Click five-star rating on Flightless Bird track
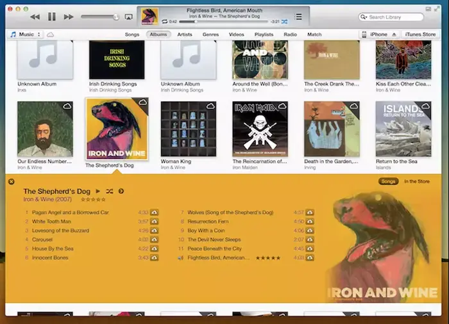The height and width of the screenshot is (324, 449). (268, 258)
